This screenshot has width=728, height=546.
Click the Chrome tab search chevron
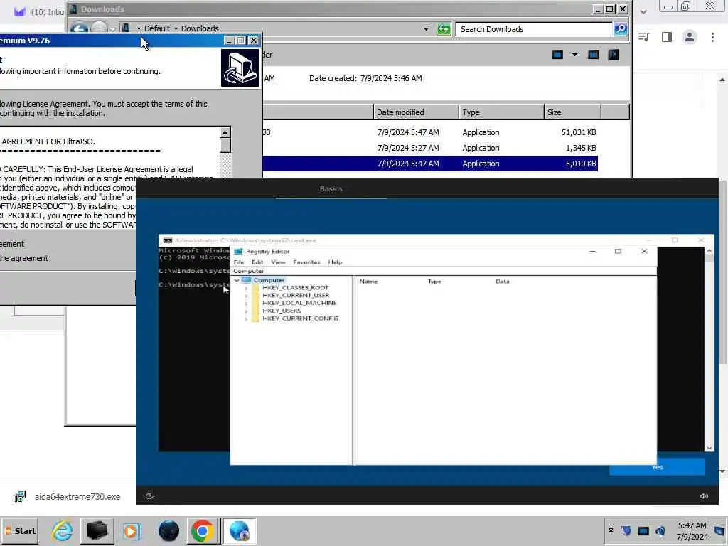[643, 12]
